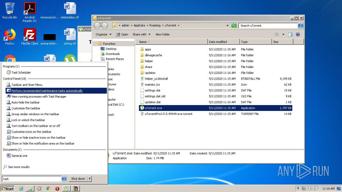Click the Open toolbar button
This screenshot has height=192, width=342.
[122, 34]
